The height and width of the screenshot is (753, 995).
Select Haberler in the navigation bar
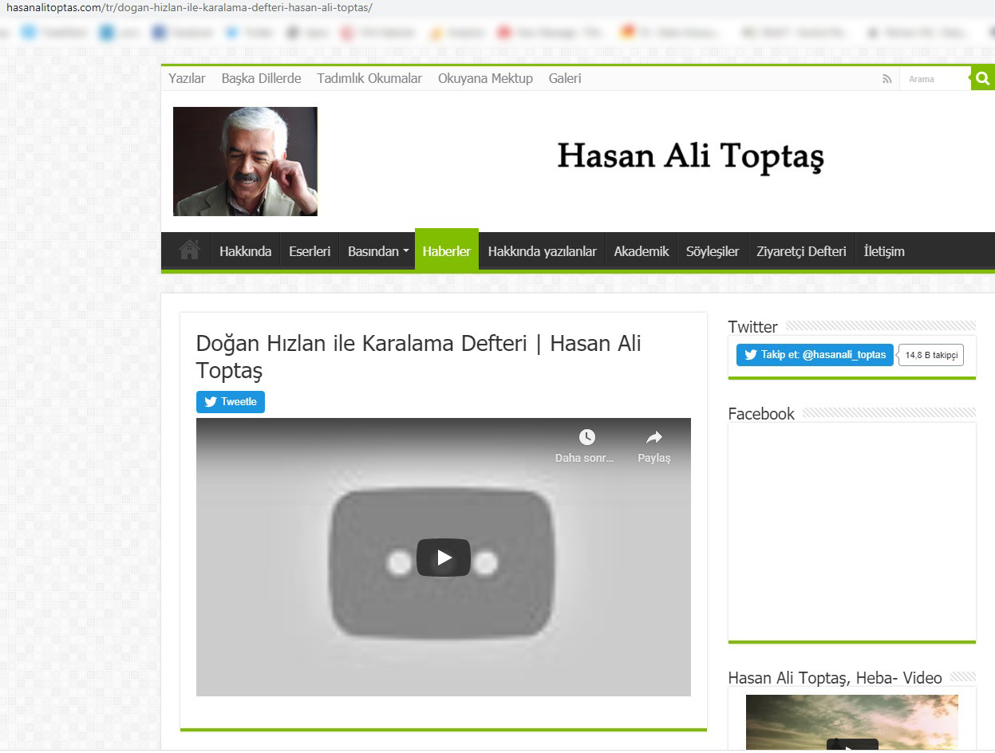tap(446, 250)
